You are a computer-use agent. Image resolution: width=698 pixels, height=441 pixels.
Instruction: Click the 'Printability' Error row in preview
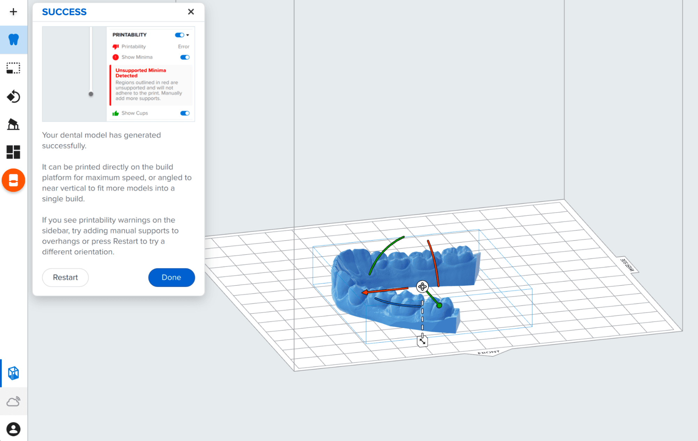click(151, 47)
